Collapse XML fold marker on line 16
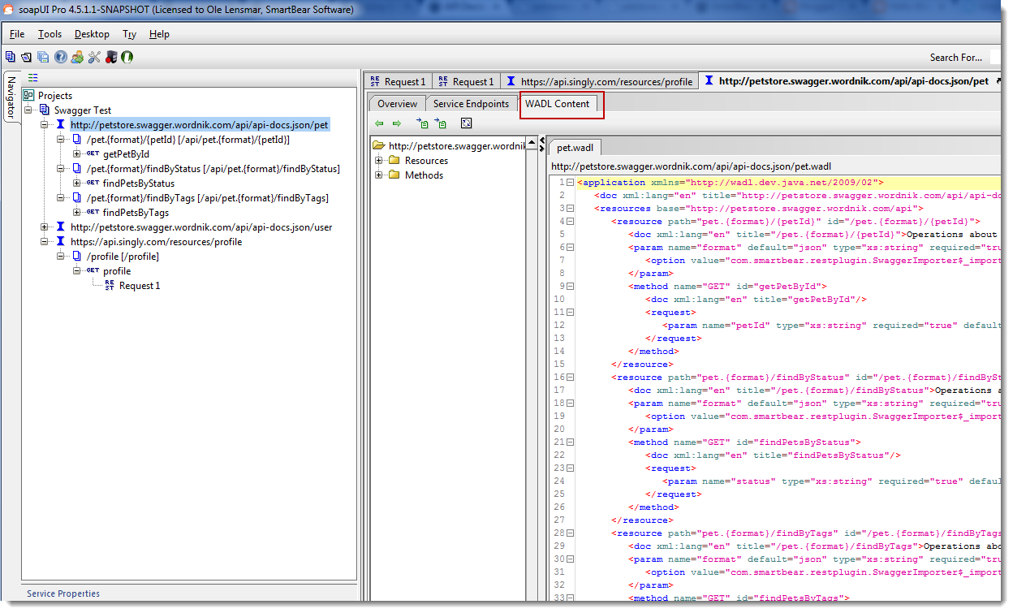 pos(571,378)
